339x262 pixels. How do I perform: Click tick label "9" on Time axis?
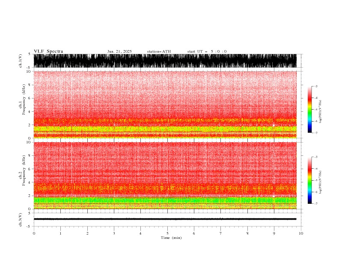(274, 233)
